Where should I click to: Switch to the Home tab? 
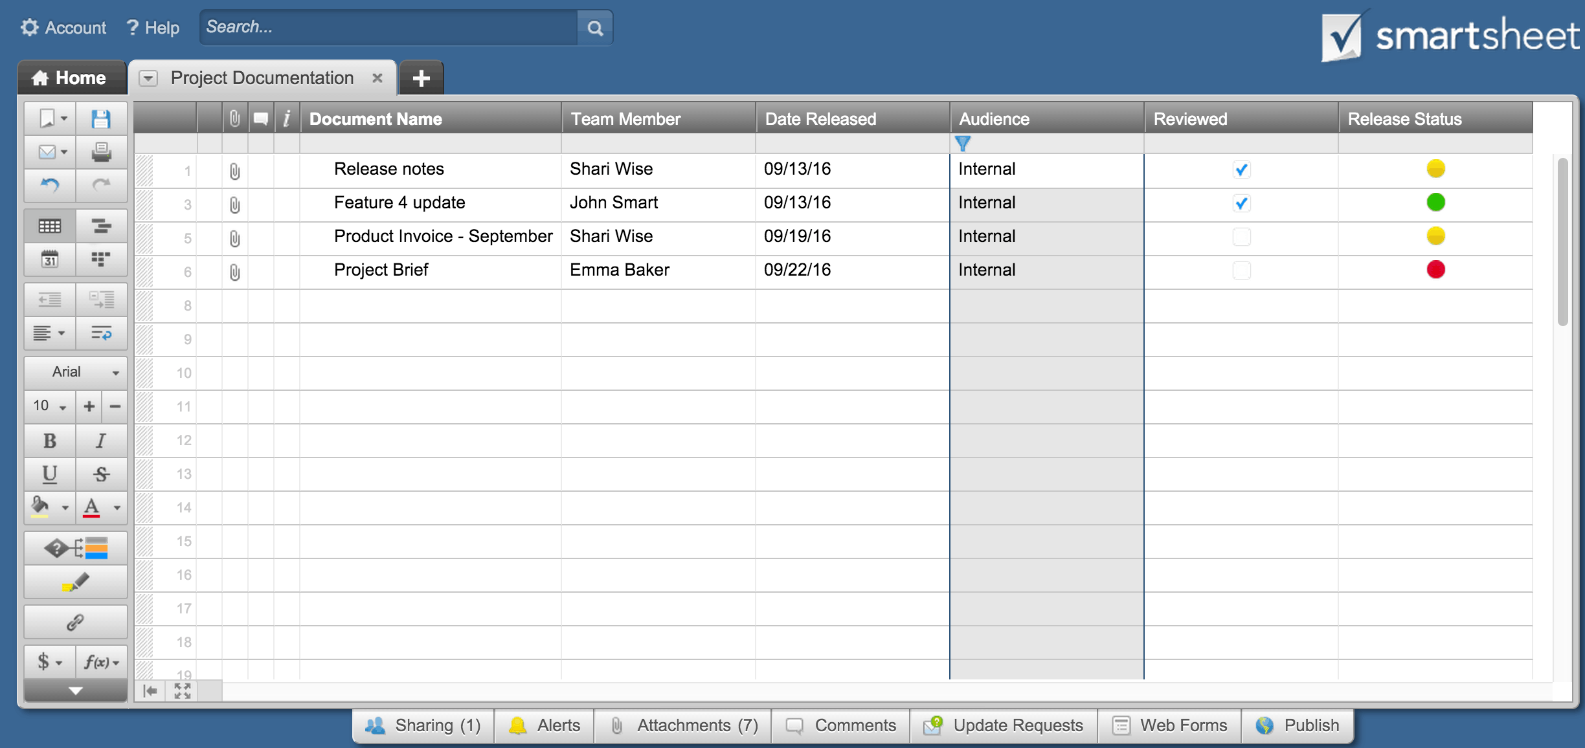point(71,78)
